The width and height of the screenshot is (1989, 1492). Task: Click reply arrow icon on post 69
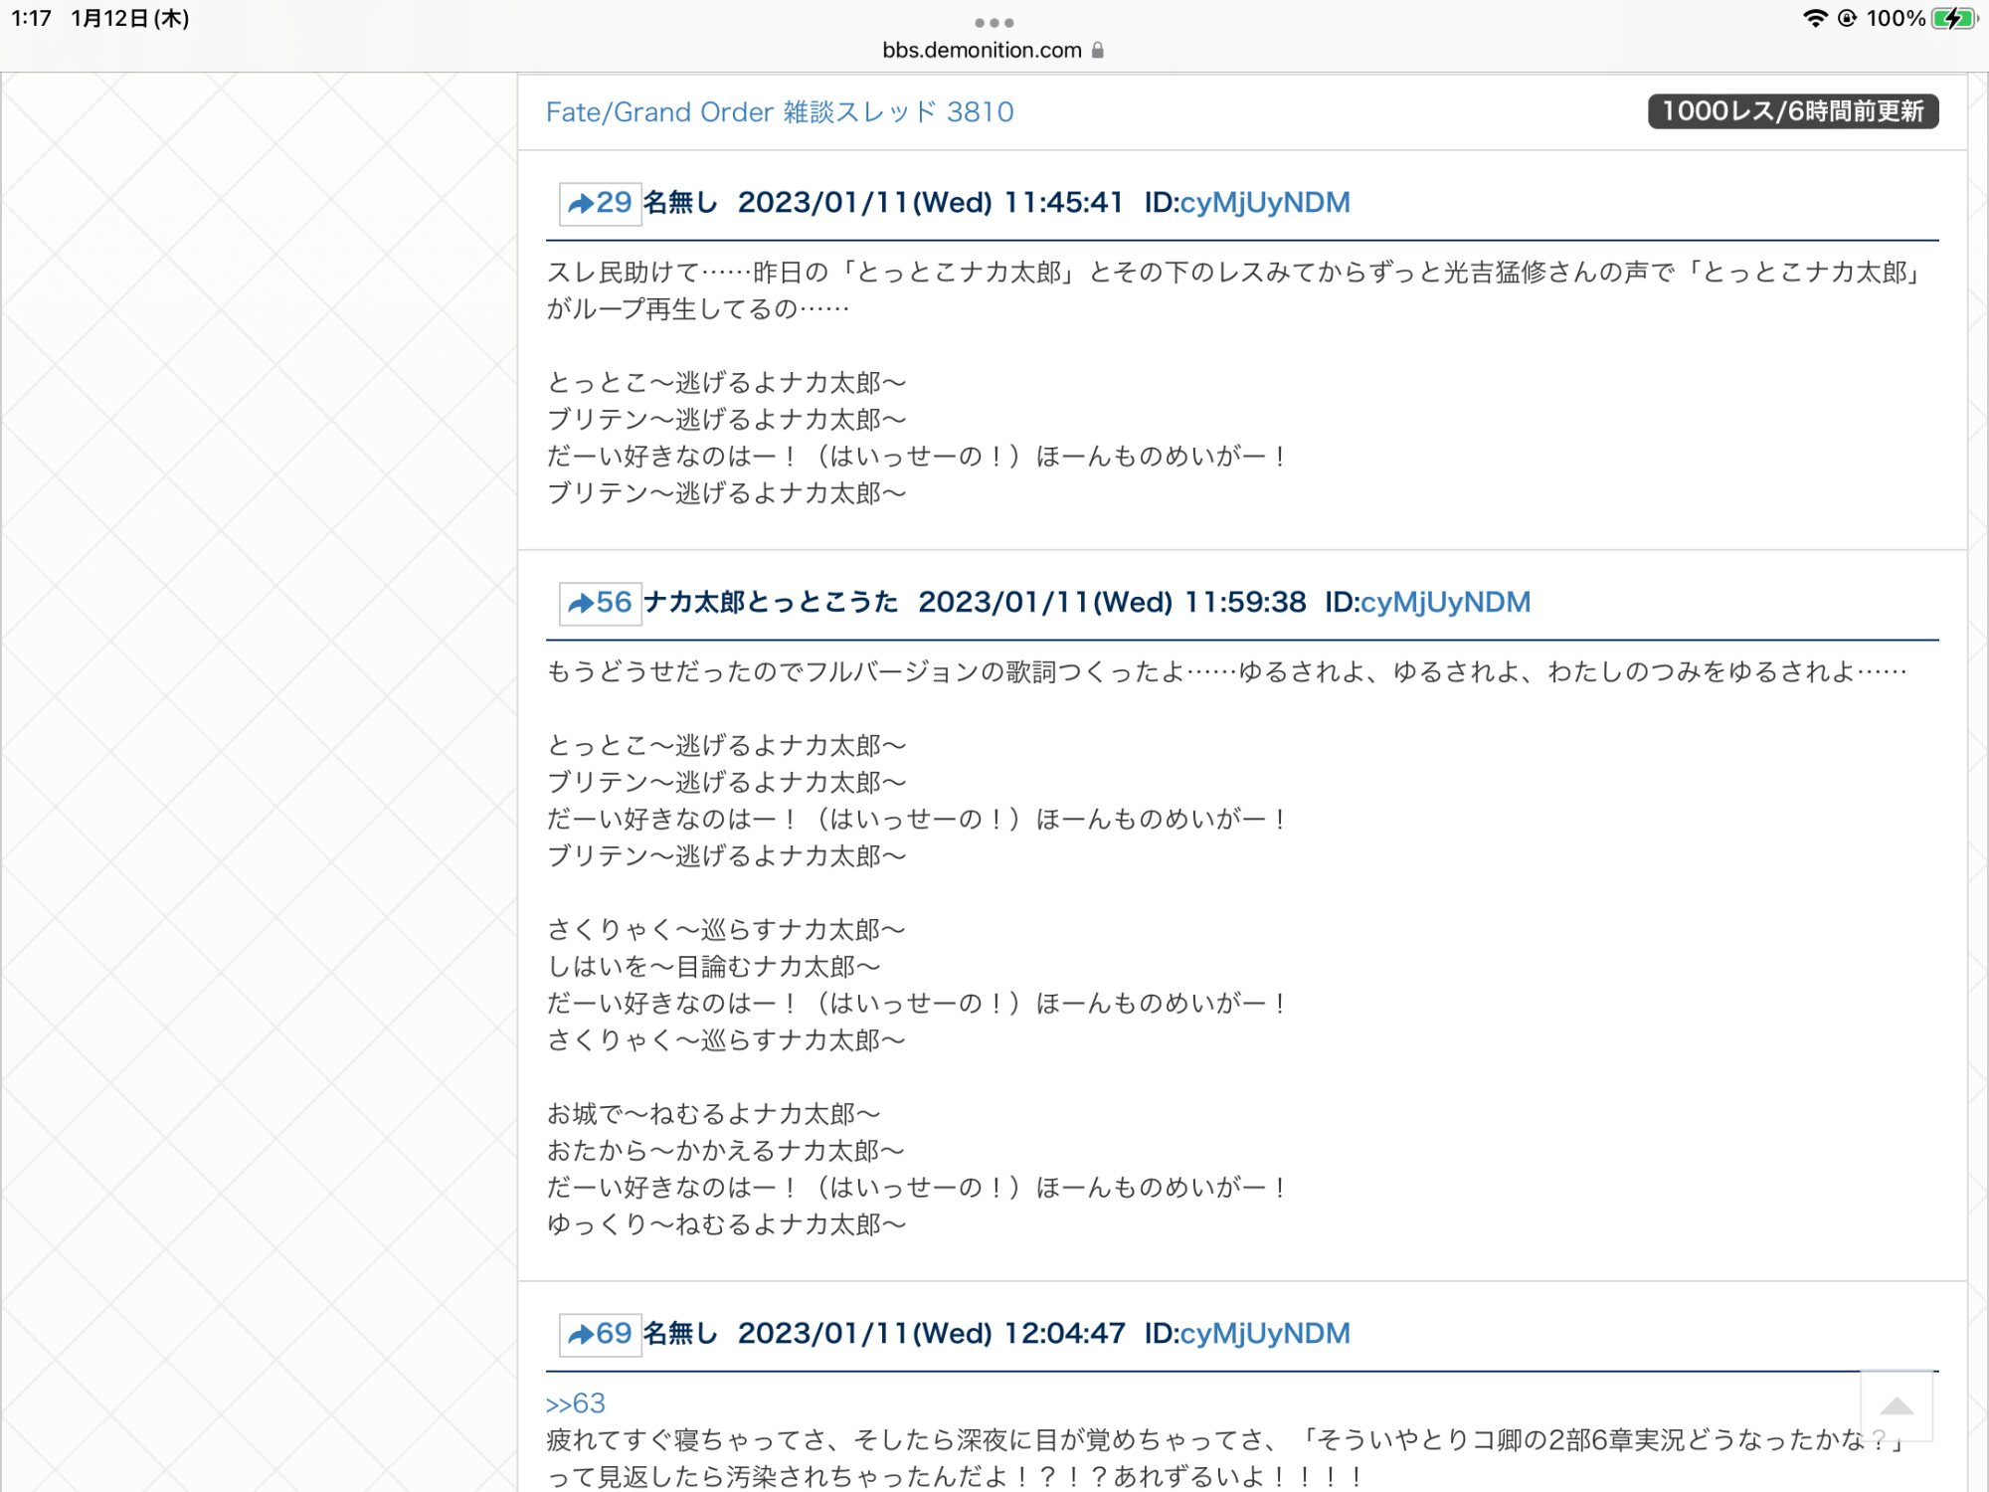[580, 1335]
